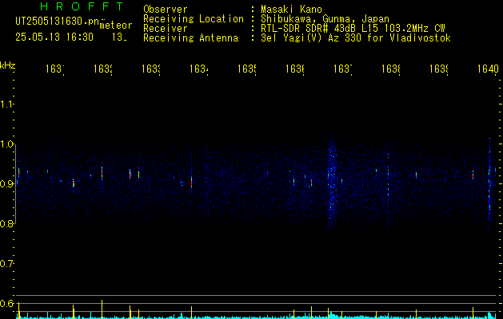Click the 'Receiver' field label
This screenshot has width=503, height=319.
point(166,29)
